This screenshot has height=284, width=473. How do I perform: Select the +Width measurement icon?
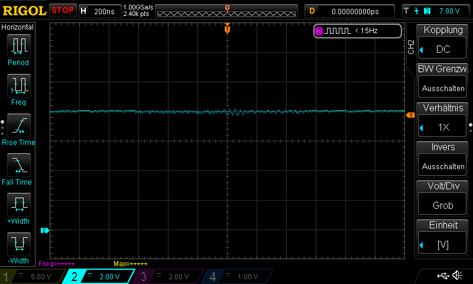pos(19,205)
